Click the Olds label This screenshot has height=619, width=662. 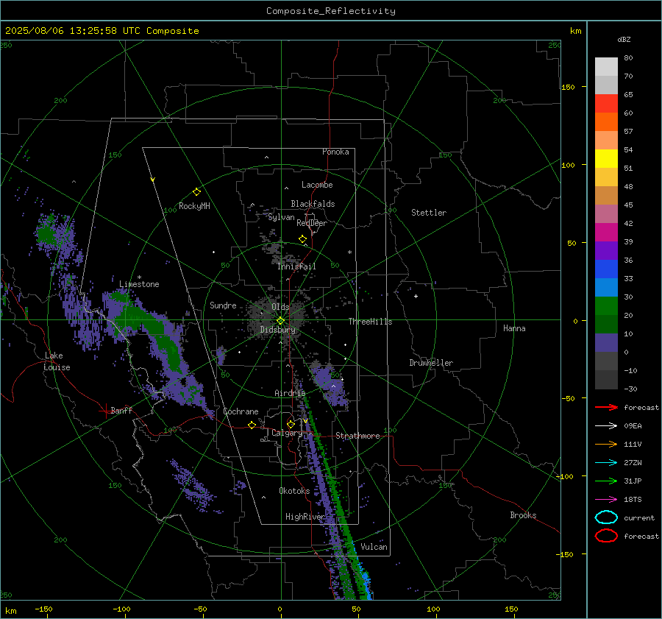coord(280,307)
